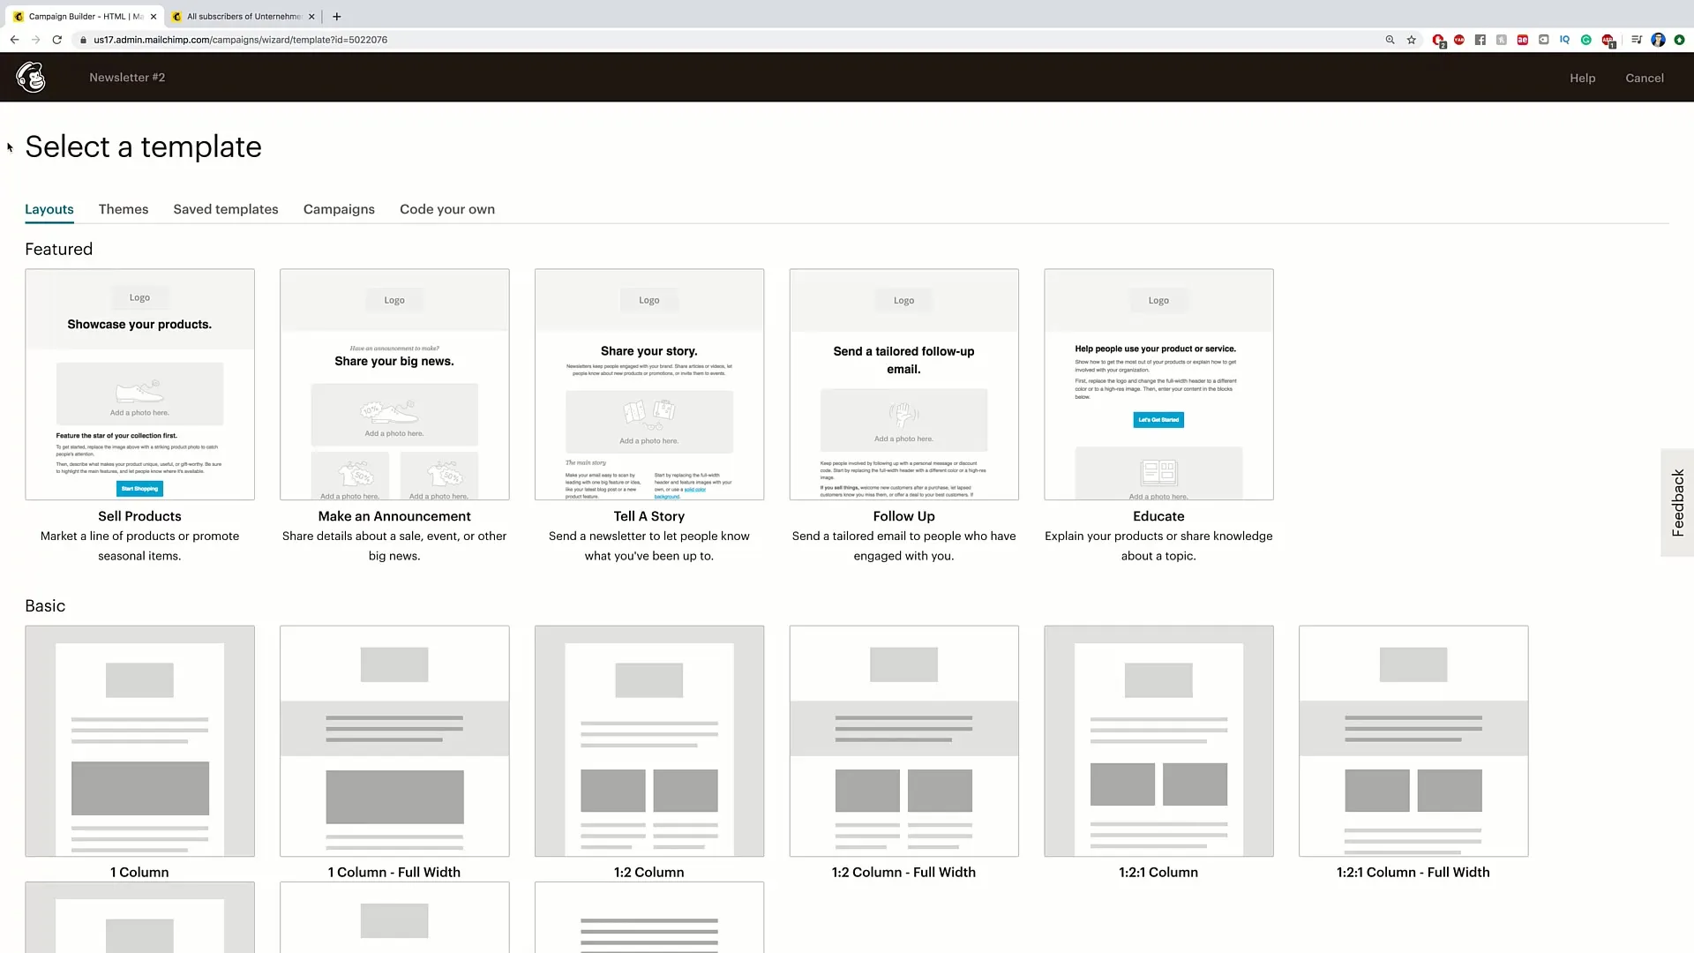Click the Mailchimp Freddie logo
This screenshot has width=1694, height=953.
point(31,78)
